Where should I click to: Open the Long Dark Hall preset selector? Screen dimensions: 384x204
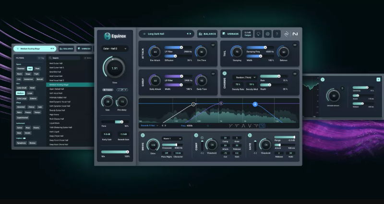coord(167,34)
